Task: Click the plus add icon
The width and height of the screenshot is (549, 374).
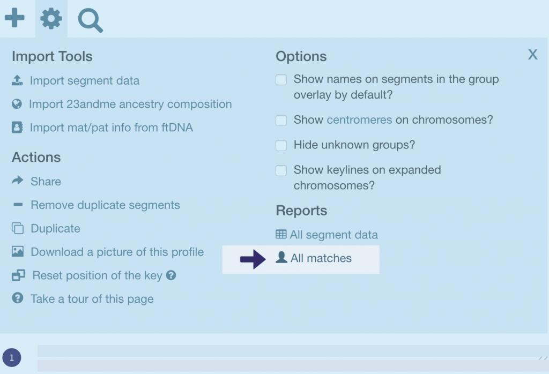Action: point(14,19)
